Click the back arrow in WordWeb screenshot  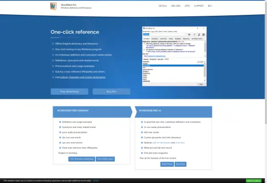coord(189,34)
